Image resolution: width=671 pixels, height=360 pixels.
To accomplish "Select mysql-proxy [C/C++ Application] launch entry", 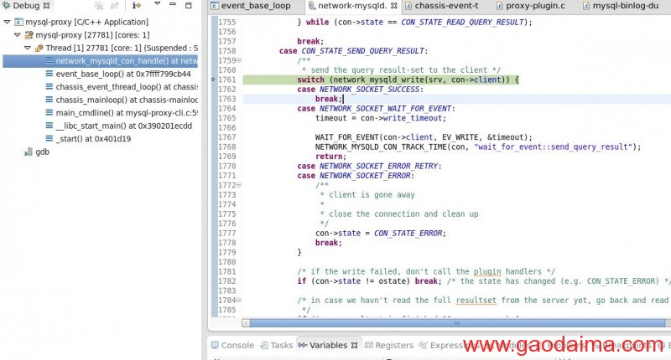I will click(x=86, y=22).
